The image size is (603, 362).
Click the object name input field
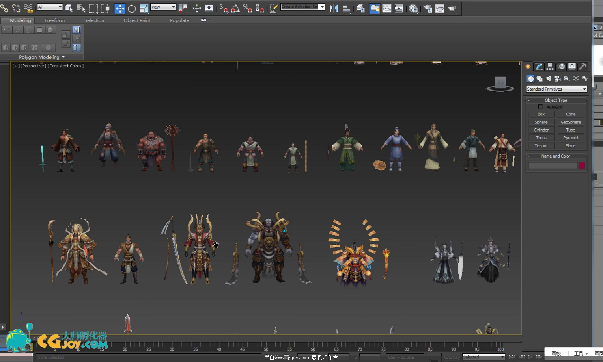553,165
